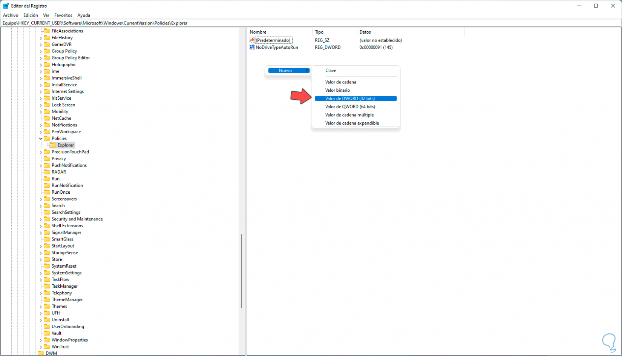Open the Favoritos menu
The image size is (622, 356).
coord(63,15)
